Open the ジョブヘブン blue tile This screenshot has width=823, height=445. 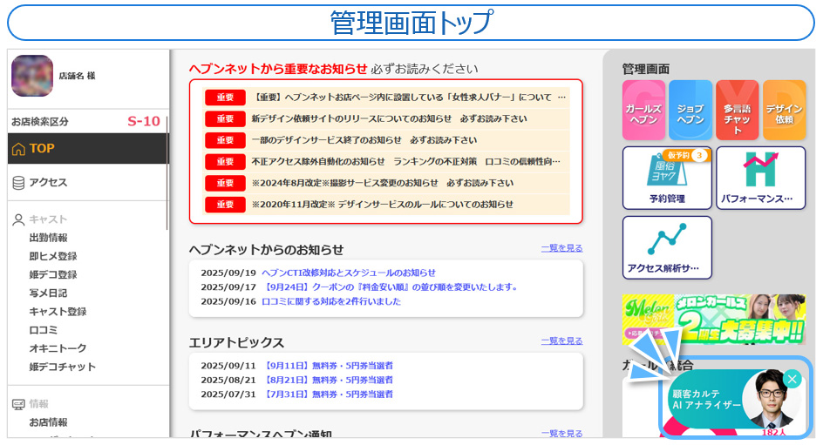(690, 111)
